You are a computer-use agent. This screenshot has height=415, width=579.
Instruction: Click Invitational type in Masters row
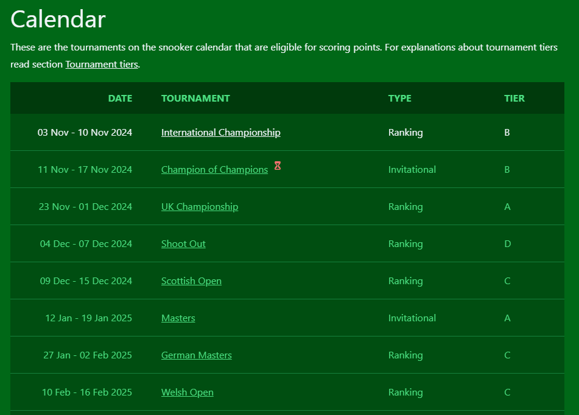point(412,318)
